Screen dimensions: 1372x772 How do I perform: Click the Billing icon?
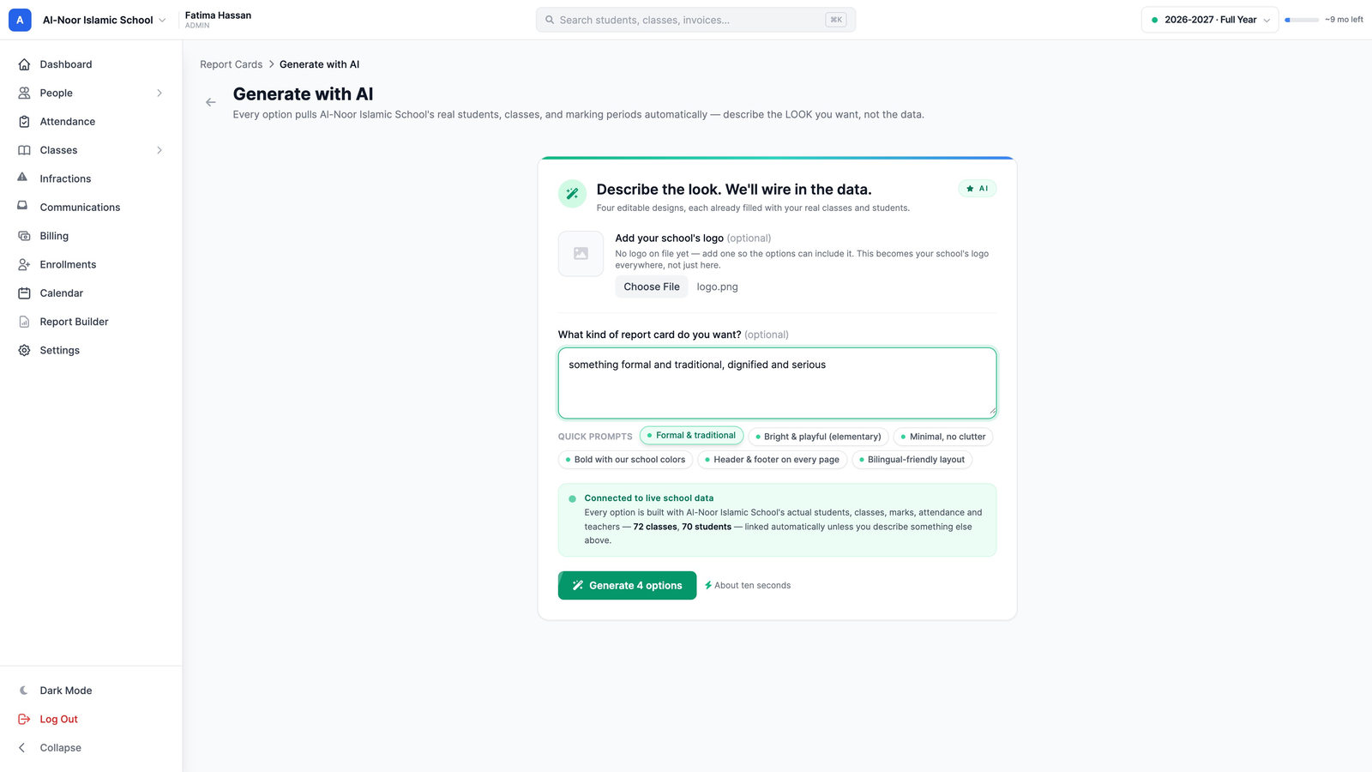(24, 236)
